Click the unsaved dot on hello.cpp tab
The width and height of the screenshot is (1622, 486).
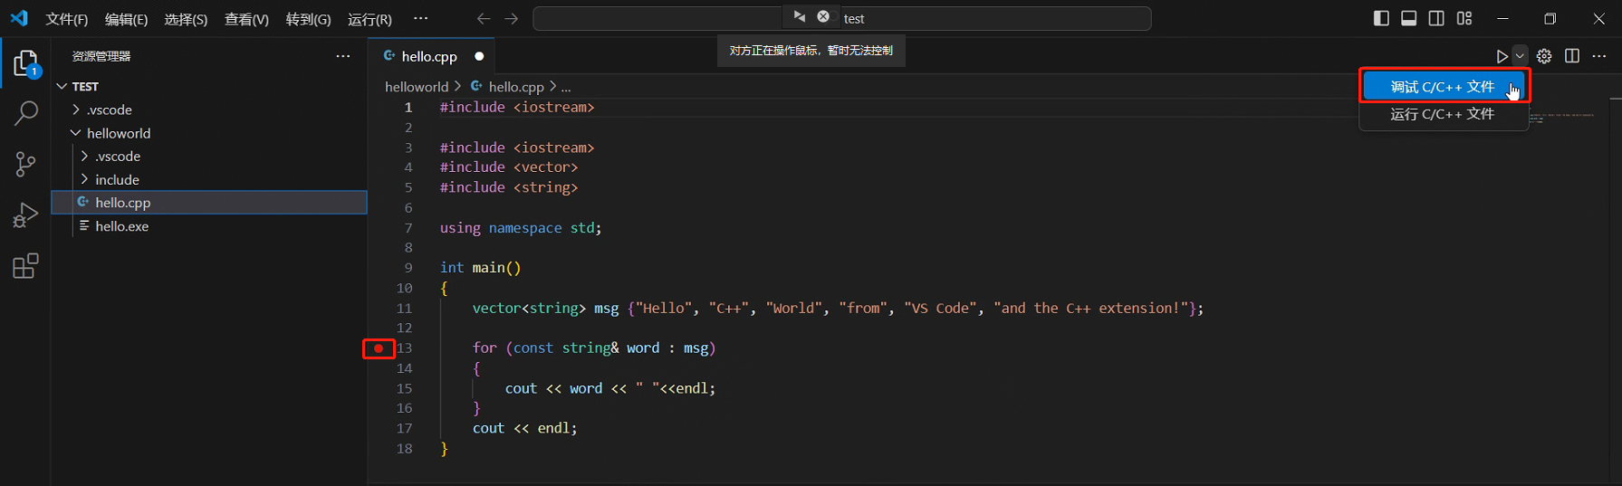click(x=479, y=56)
